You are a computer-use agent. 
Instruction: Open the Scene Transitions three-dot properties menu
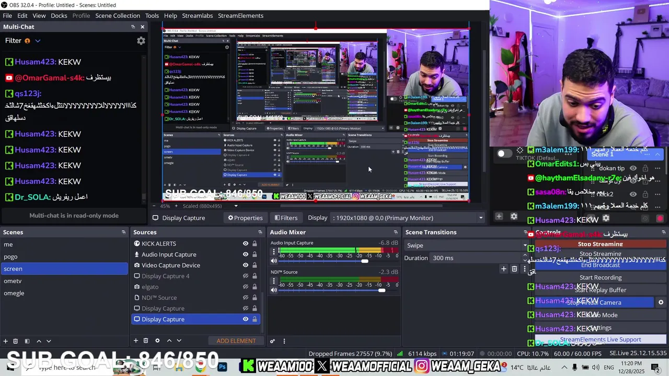(525, 269)
